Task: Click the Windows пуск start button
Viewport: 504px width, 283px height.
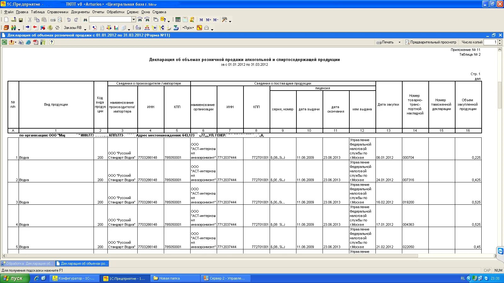Action: [15, 278]
